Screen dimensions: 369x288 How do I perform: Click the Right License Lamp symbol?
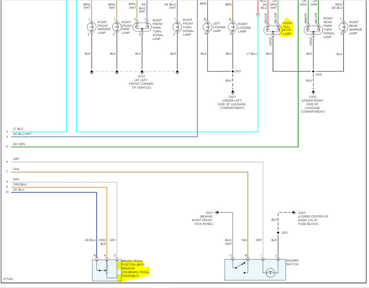(x=233, y=27)
